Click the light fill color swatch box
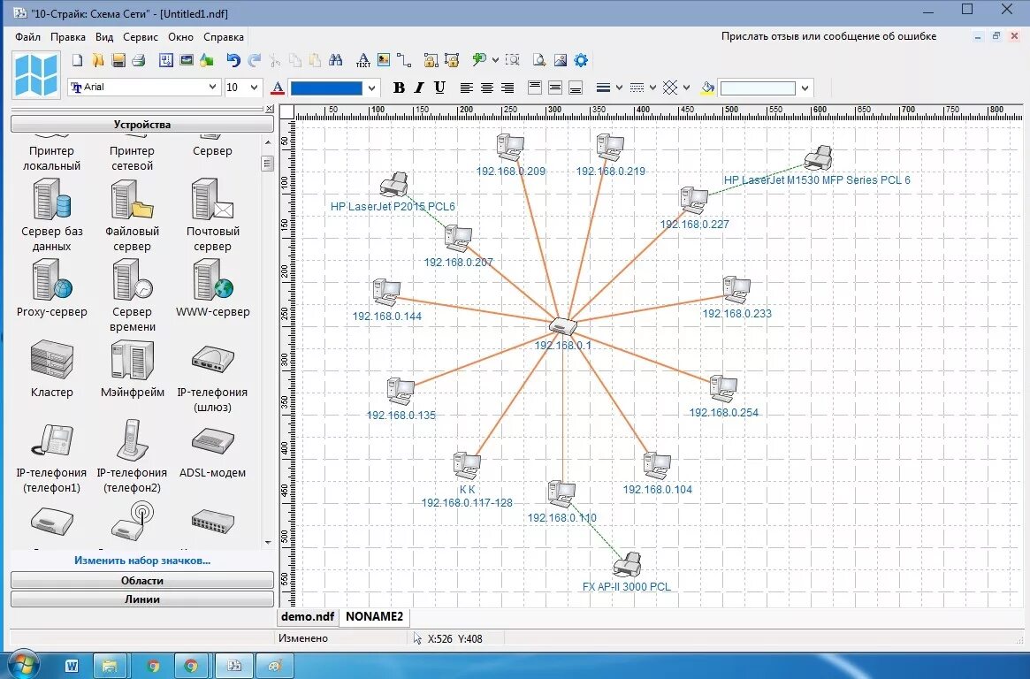Viewport: 1030px width, 679px height. [758, 88]
